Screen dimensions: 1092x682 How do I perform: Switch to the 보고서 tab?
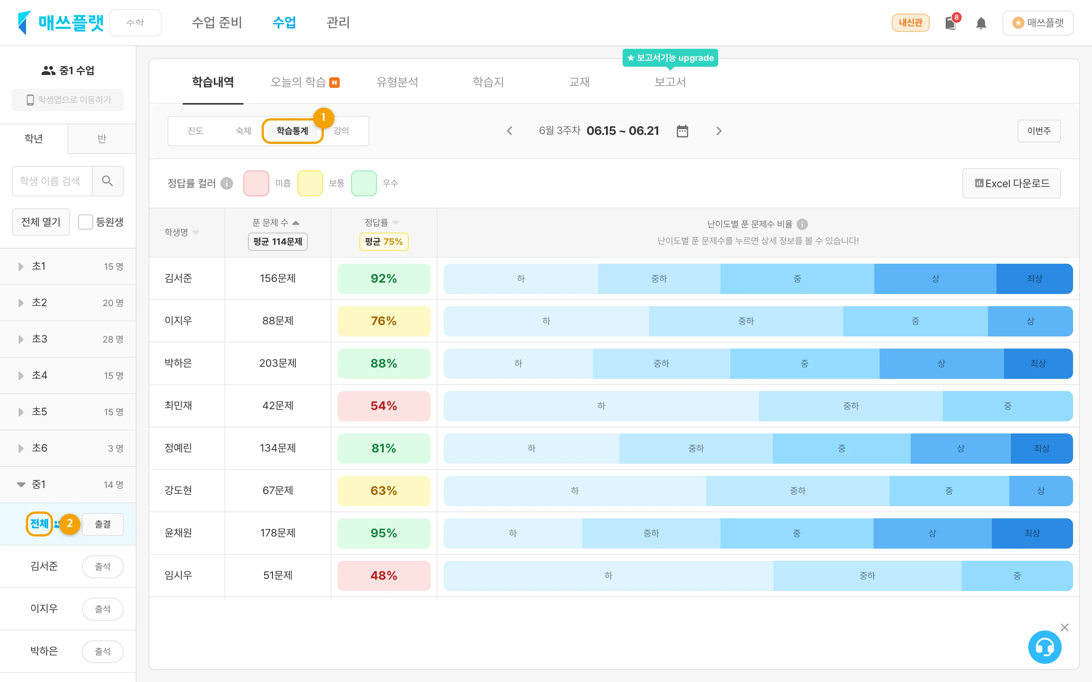click(x=670, y=82)
